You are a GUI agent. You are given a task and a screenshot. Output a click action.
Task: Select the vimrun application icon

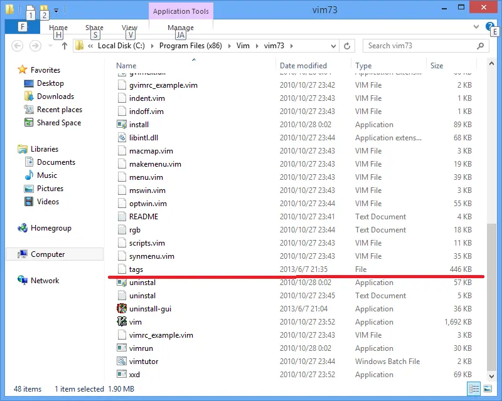click(122, 348)
